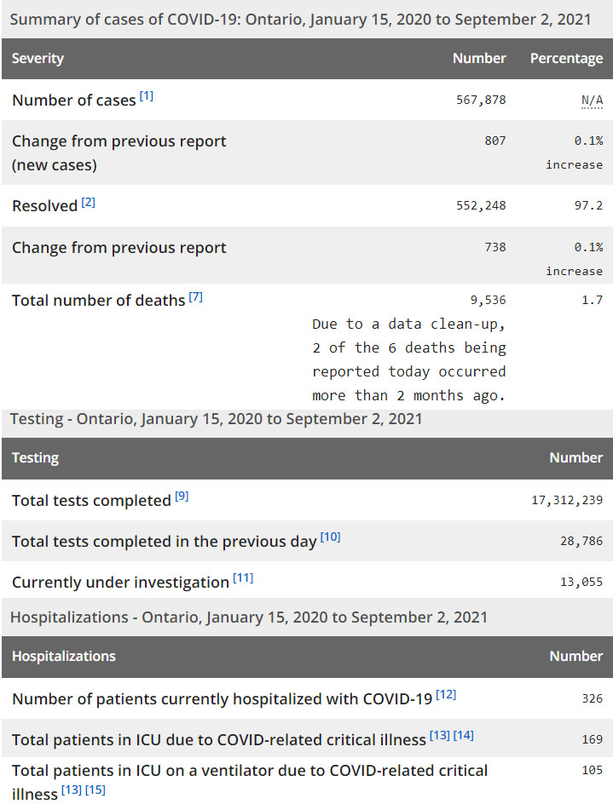Click the data clean-up note about deaths
Viewport: 613px width, 804px height.
tap(408, 359)
